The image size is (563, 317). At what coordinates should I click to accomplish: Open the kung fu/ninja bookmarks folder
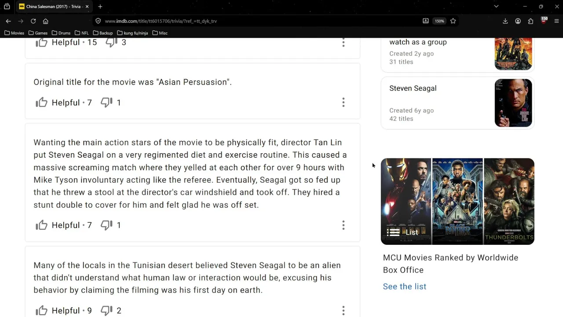132,33
